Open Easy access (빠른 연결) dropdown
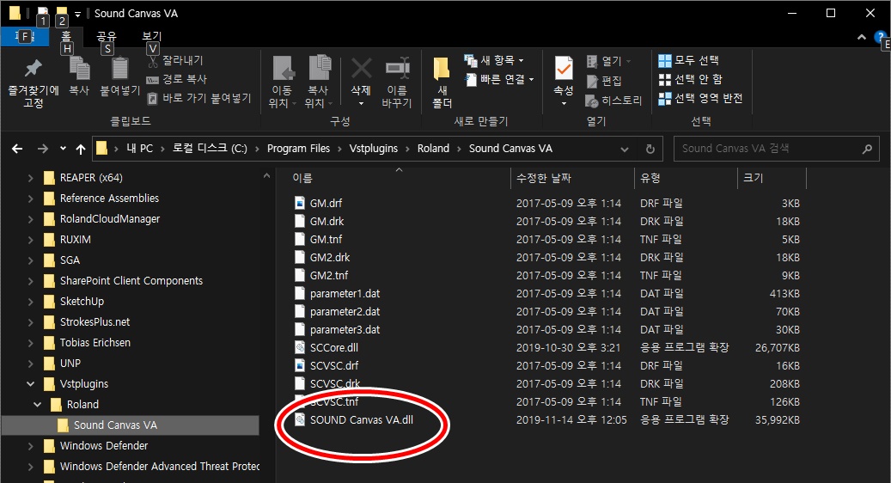This screenshot has height=483, width=891. 499,80
